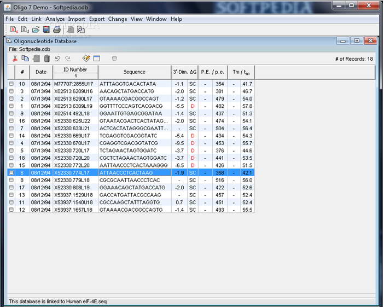The width and height of the screenshot is (384, 307).
Task: Select ID X52330:779L18
Action: [72, 180]
